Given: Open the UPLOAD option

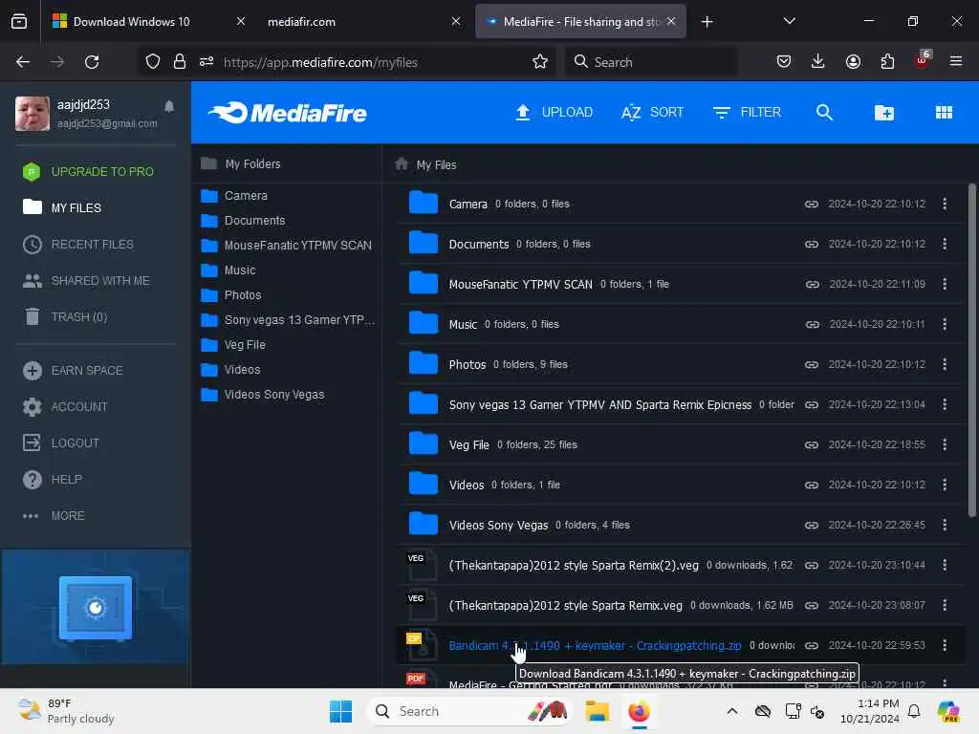Looking at the screenshot, I should (554, 113).
